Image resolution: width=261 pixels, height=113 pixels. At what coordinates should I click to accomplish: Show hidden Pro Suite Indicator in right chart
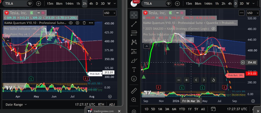[x=182, y=34]
